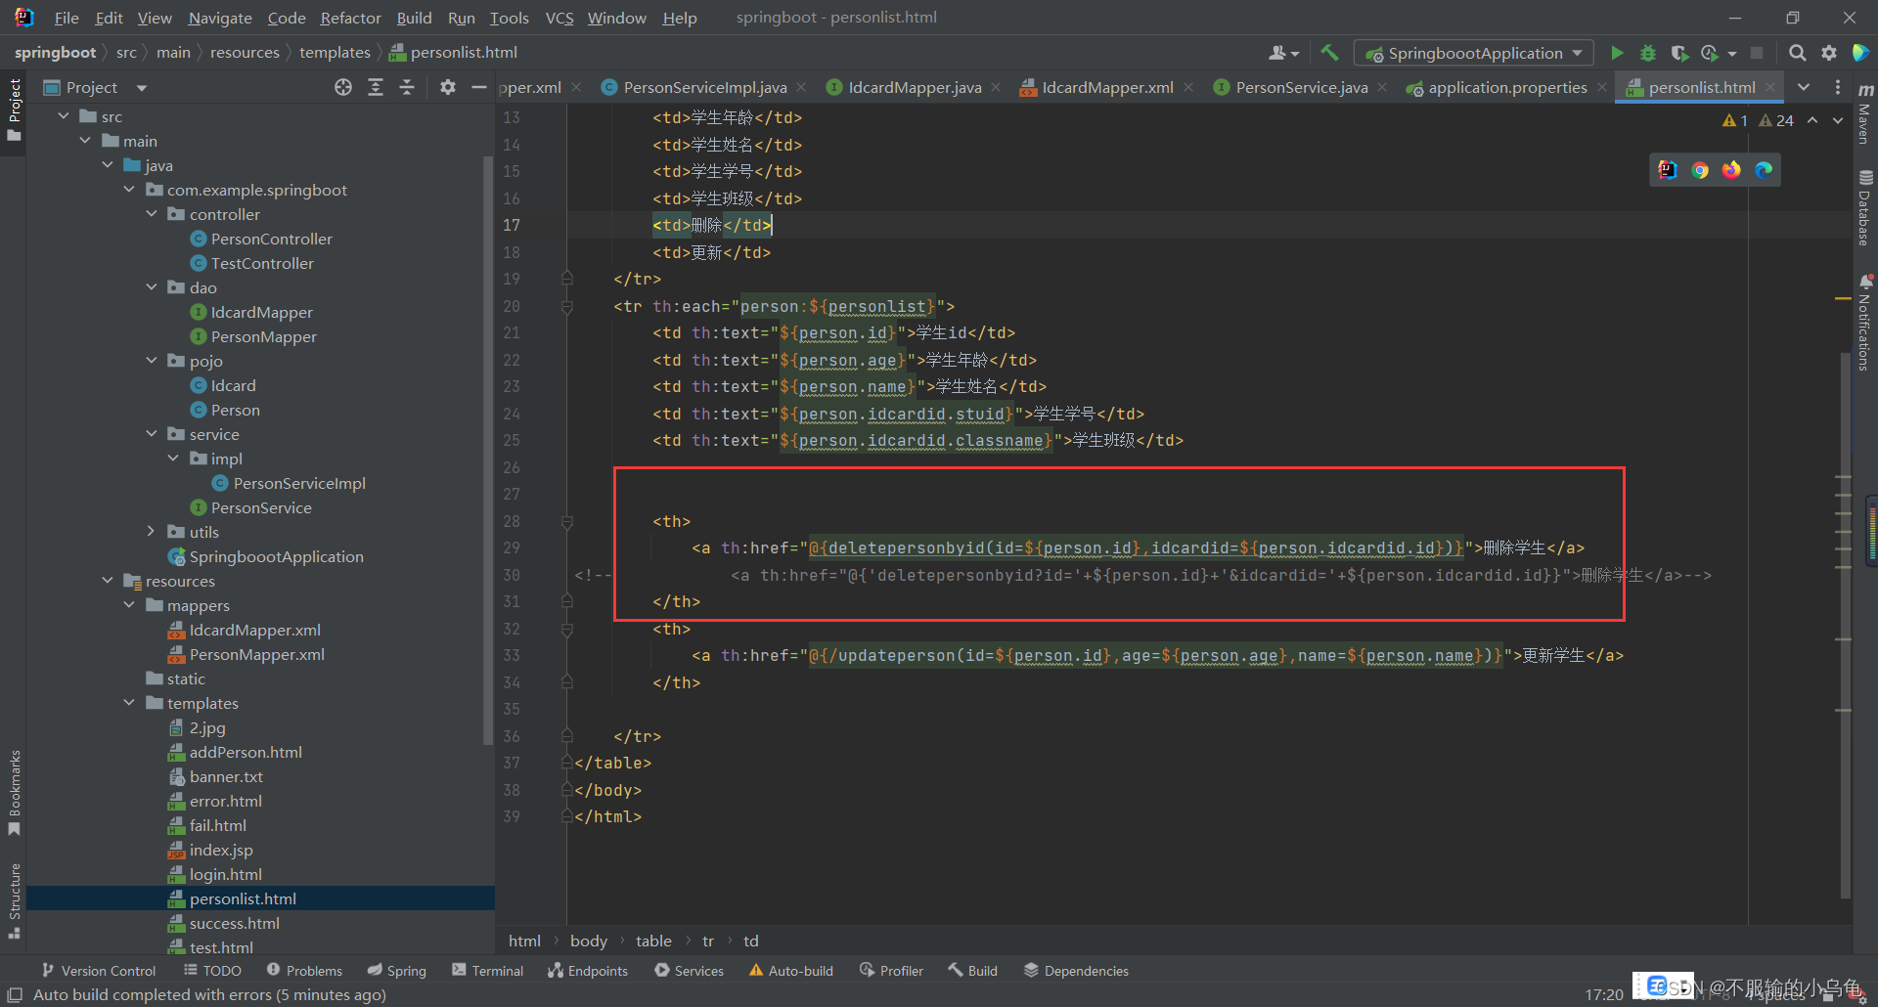Open Notifications tool window
The width and height of the screenshot is (1878, 1007).
tap(1865, 323)
